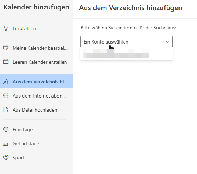Select Meine Kalender bearbeiten menu entry
The width and height of the screenshot is (197, 174).
tap(37, 48)
